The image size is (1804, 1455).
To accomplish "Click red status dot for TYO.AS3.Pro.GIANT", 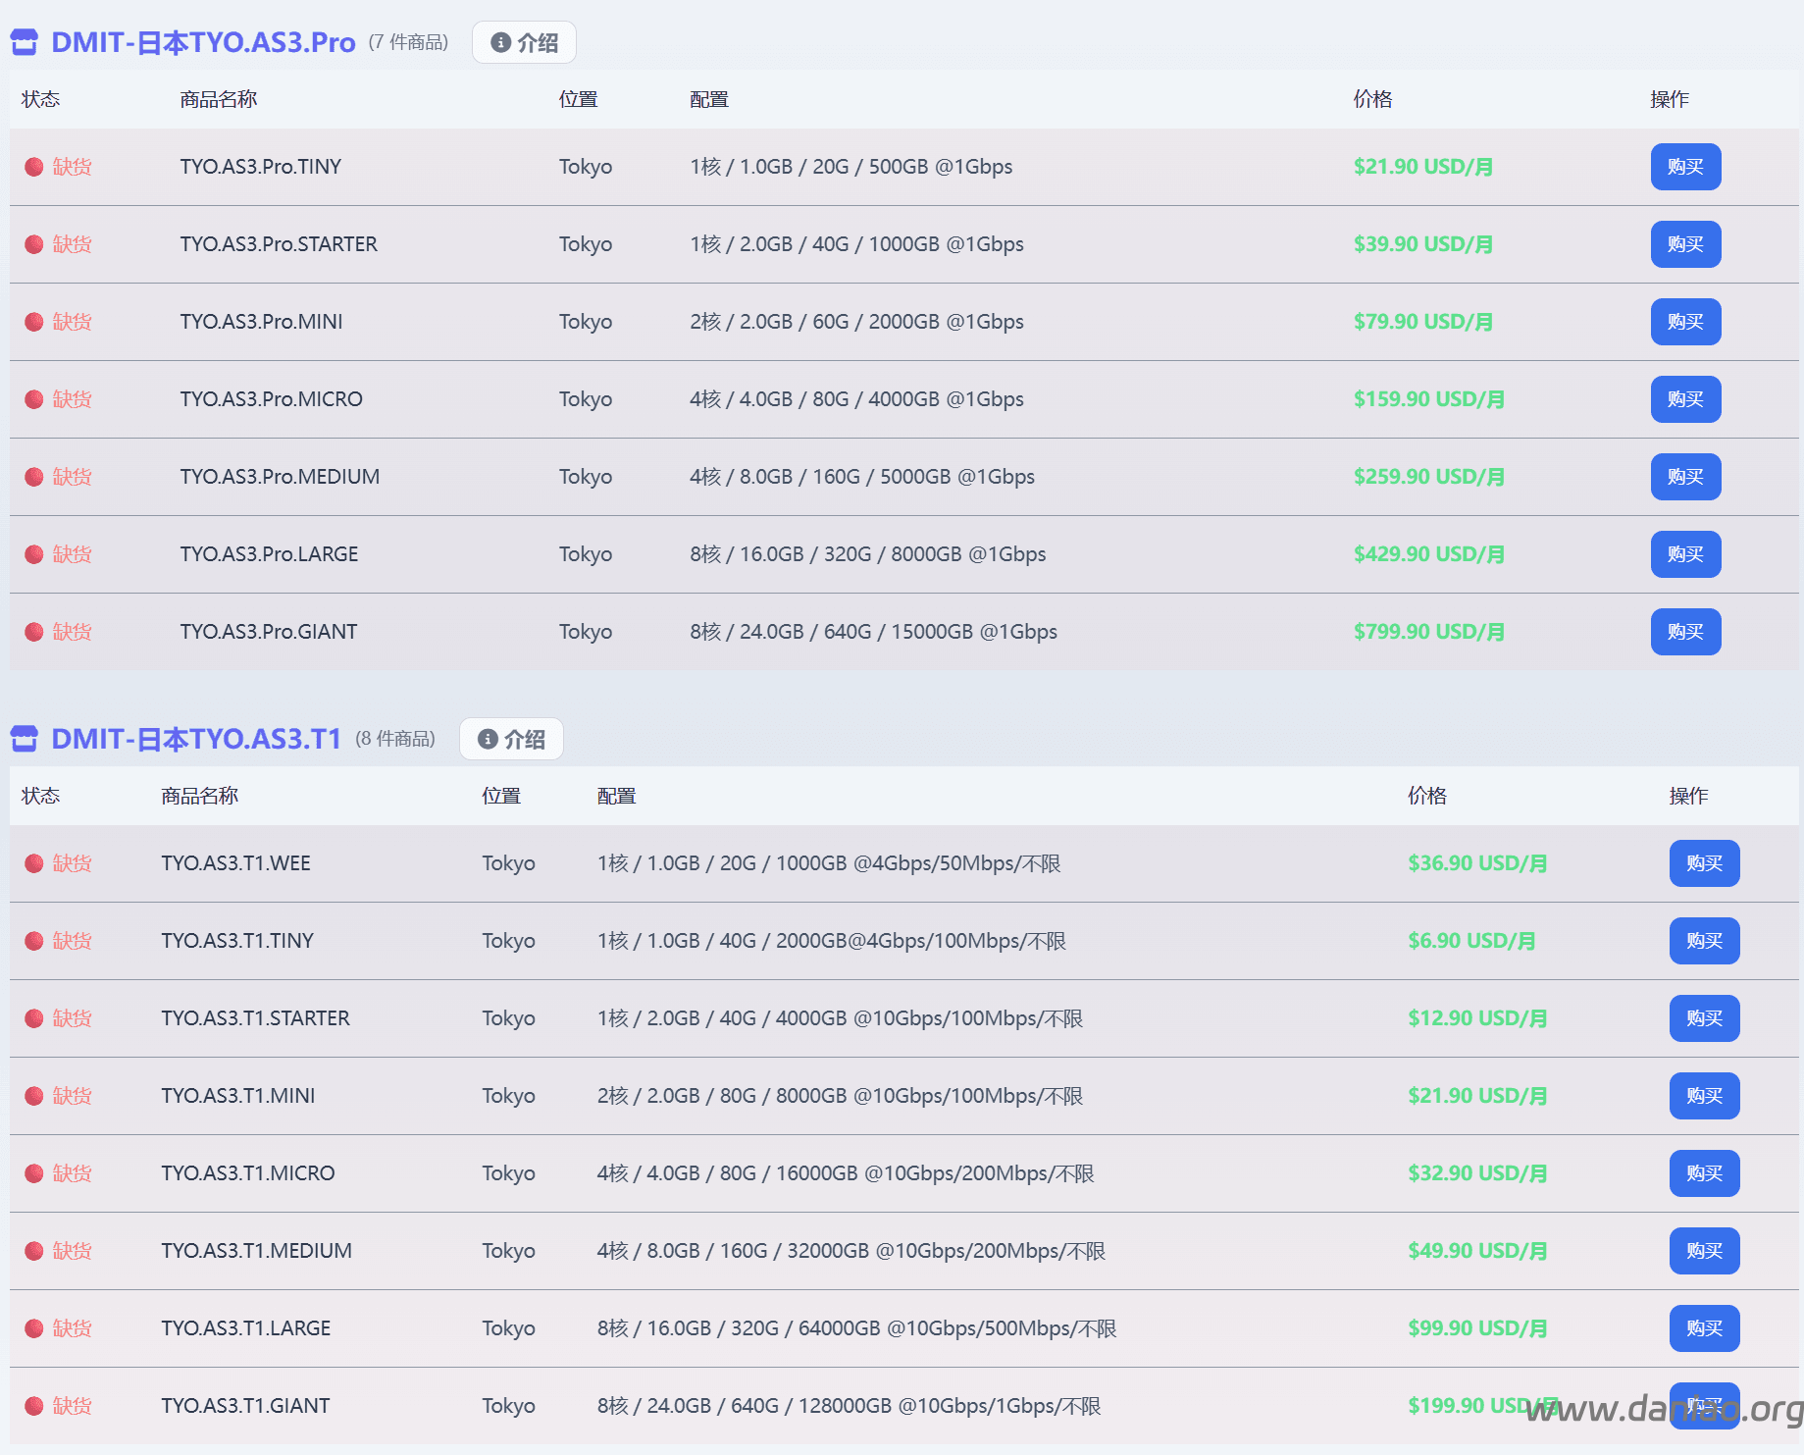I will click(34, 632).
